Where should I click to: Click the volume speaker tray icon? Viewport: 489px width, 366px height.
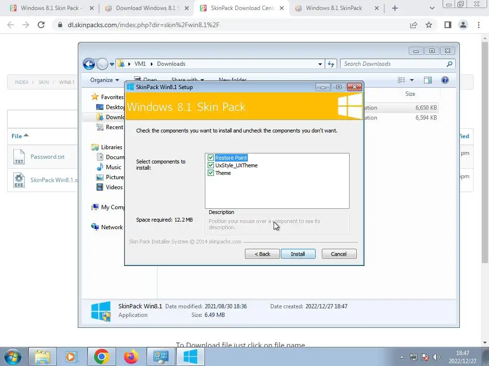436,357
